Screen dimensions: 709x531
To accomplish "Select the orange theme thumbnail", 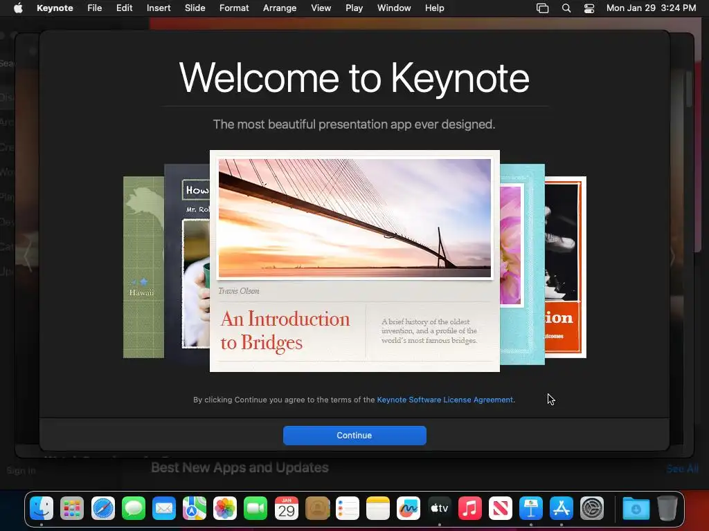I will coord(565,268).
